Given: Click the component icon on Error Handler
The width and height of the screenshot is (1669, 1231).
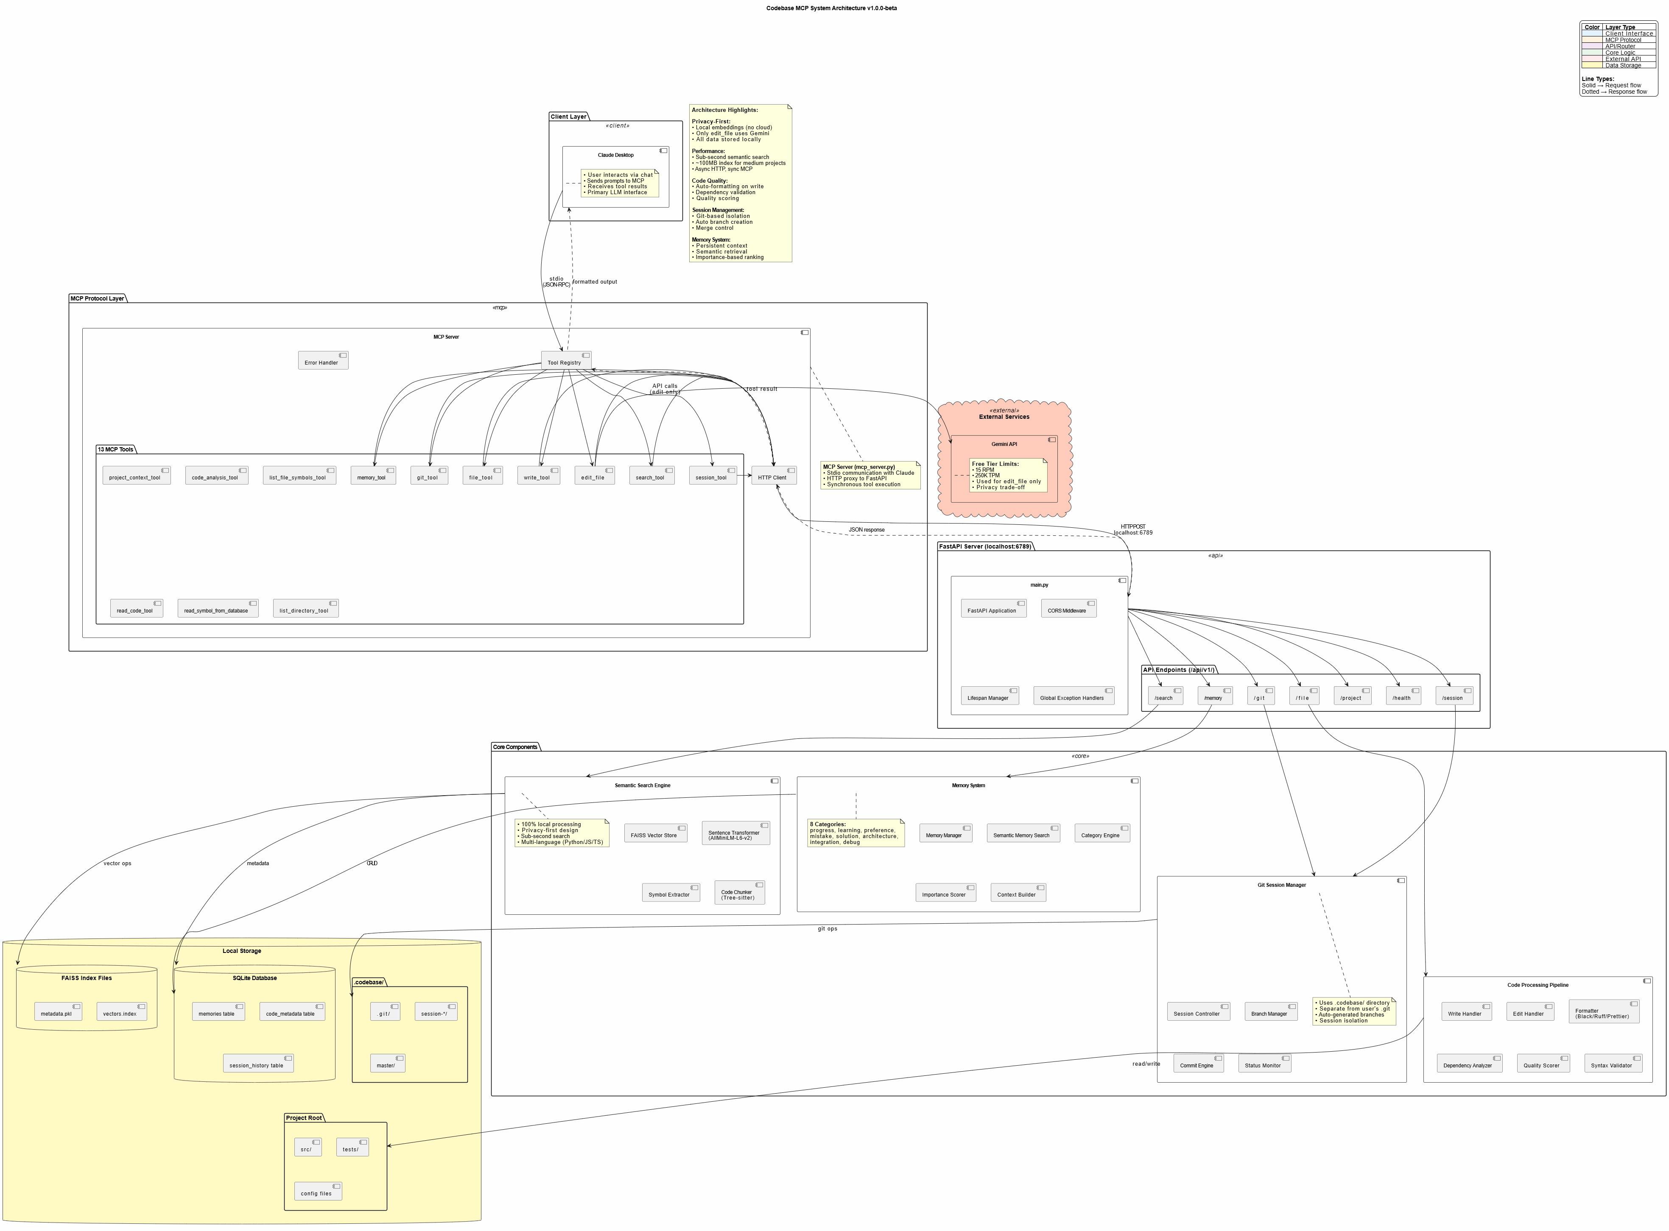Looking at the screenshot, I should [343, 356].
